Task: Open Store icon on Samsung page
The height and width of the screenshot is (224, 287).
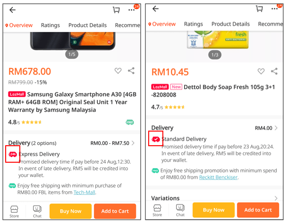Action: tap(14, 212)
